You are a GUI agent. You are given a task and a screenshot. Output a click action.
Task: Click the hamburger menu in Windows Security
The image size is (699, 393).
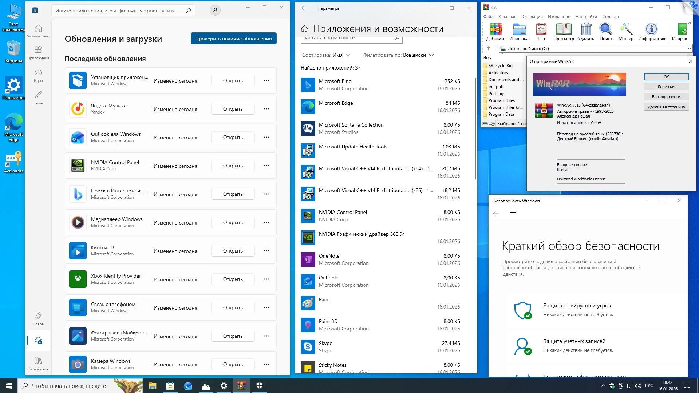[x=513, y=214]
